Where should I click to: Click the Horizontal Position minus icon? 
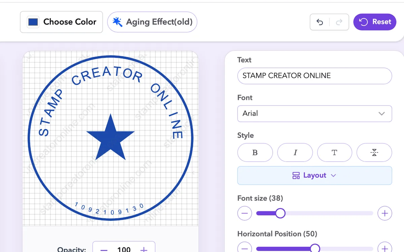(x=245, y=248)
